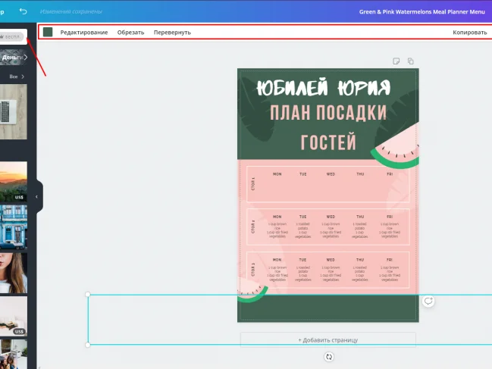Image resolution: width=492 pixels, height=369 pixels.
Task: Duplicate the page with the copy icon
Action: pyautogui.click(x=410, y=61)
